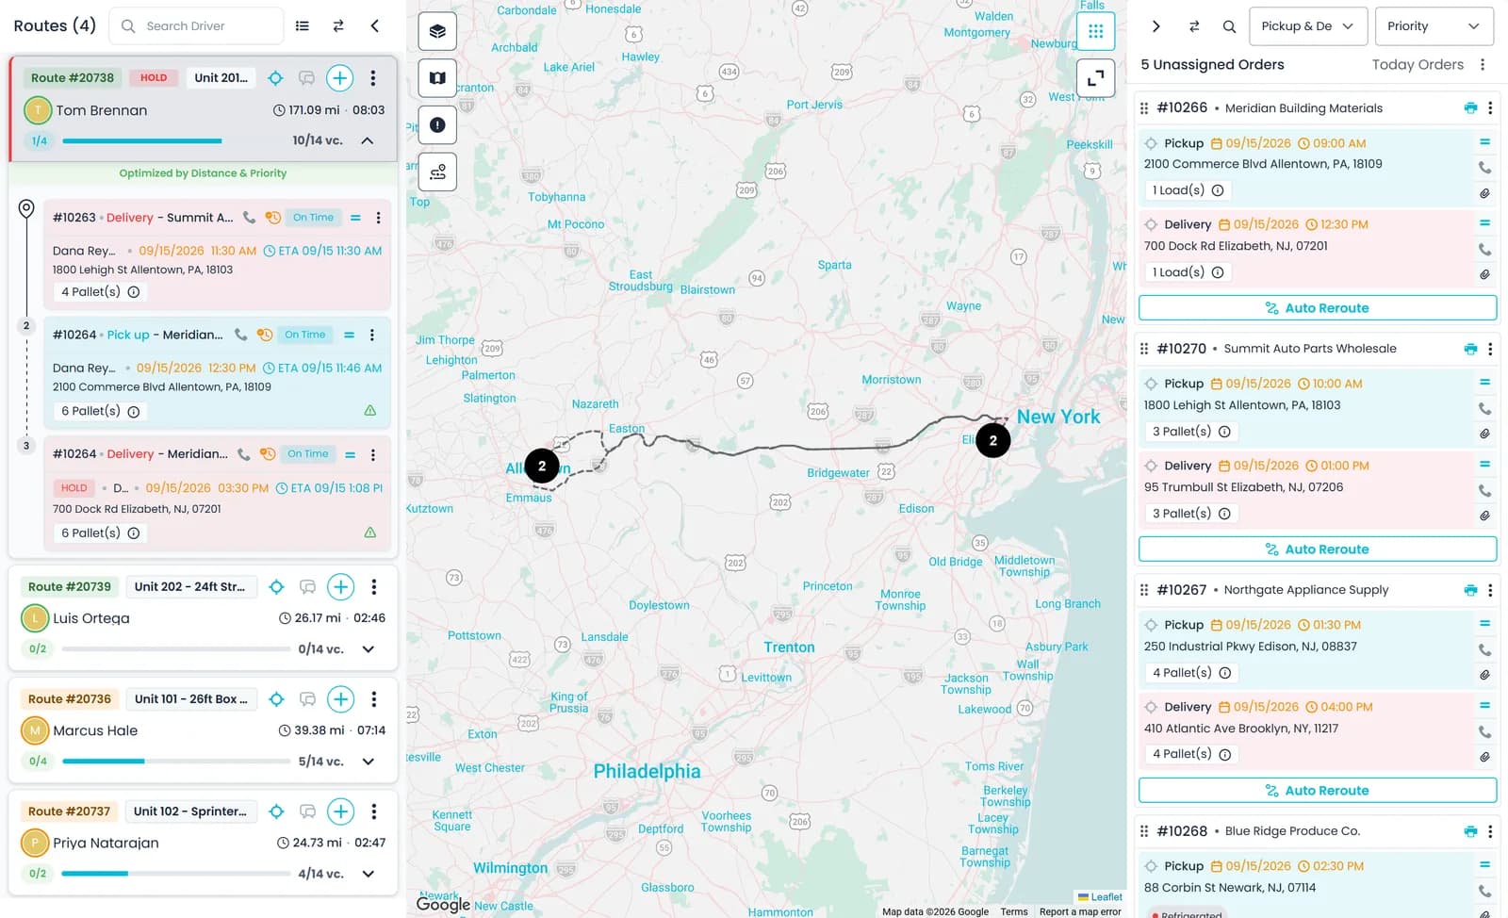Open more options for Route #20738
Screen dimensions: 1508x918
click(x=373, y=78)
